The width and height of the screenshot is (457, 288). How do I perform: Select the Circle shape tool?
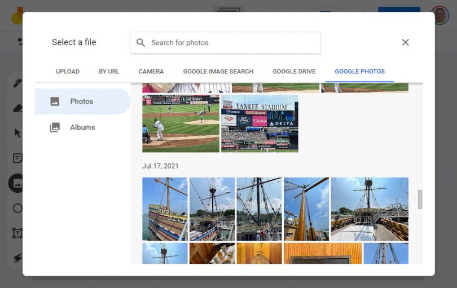(17, 209)
